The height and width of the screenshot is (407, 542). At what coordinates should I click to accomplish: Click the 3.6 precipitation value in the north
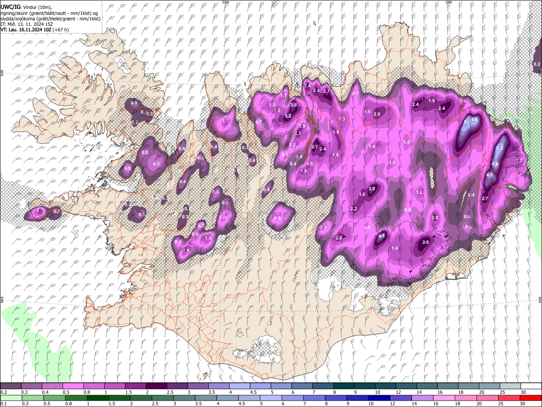(x=293, y=105)
